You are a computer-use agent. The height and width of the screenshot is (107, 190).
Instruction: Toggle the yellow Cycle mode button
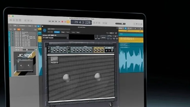pyautogui.click(x=68, y=22)
